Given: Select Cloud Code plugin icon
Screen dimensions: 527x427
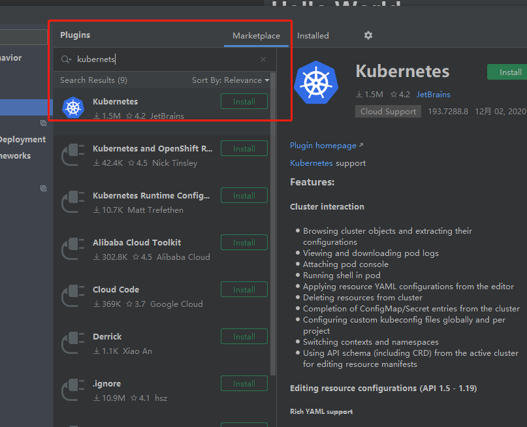Looking at the screenshot, I should 73,296.
